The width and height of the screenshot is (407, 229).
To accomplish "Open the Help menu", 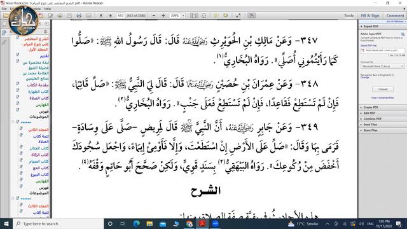I will [47, 9].
